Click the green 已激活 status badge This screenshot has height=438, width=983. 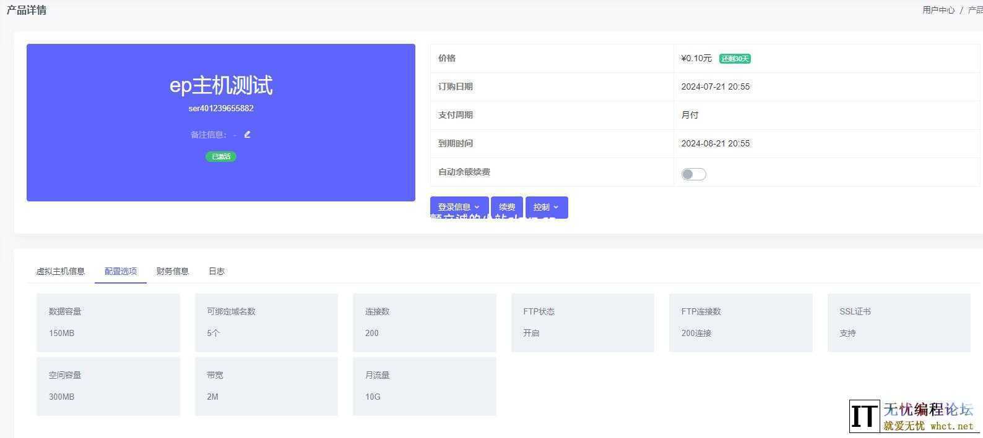click(221, 156)
